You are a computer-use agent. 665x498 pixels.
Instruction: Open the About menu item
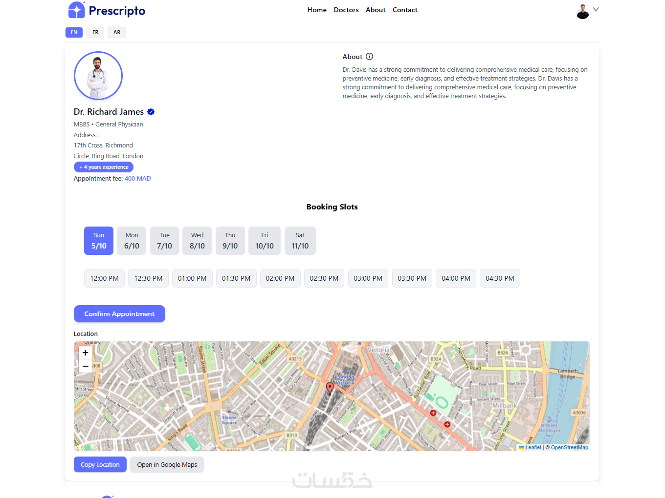tap(376, 10)
